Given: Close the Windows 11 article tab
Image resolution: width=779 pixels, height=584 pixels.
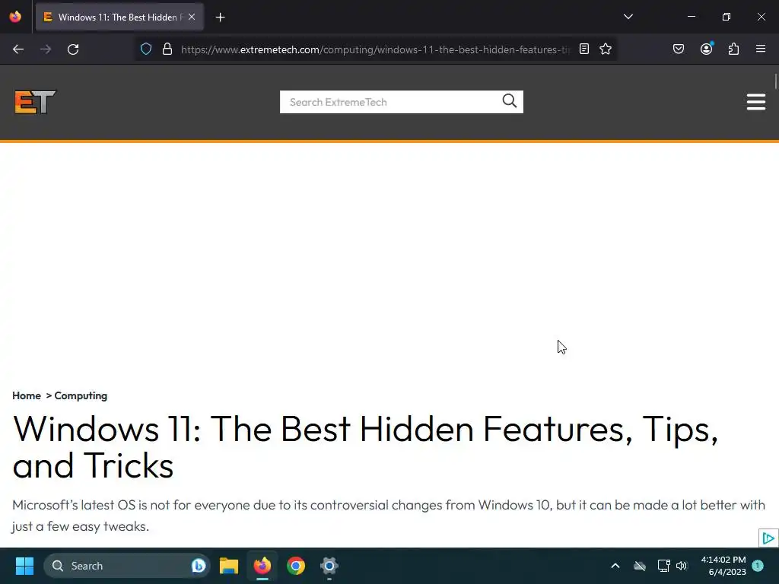Looking at the screenshot, I should tap(192, 17).
